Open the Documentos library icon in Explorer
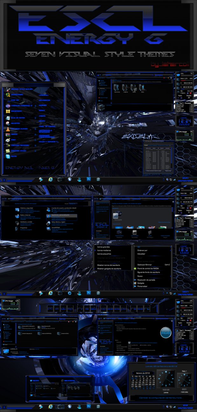 117,88
